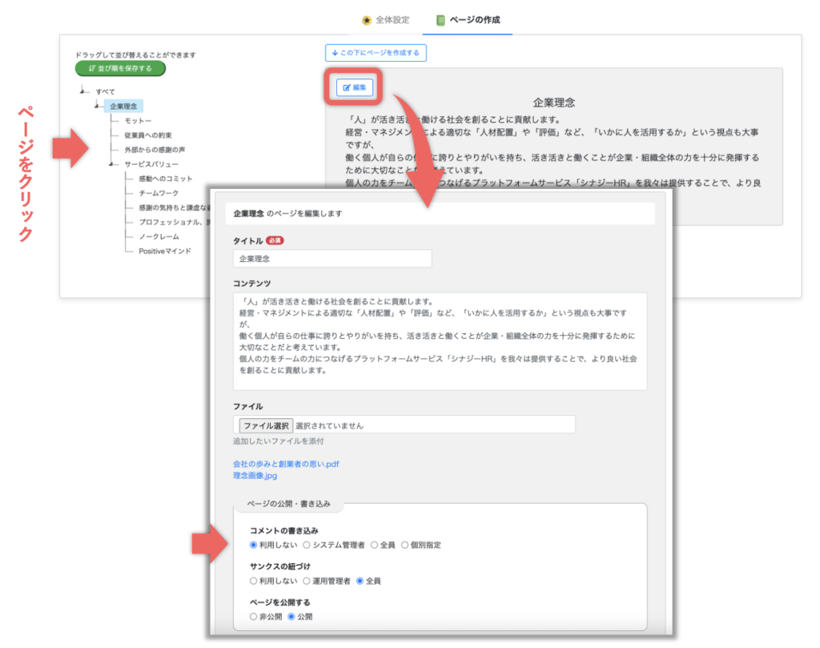Viewport: 820px width, 648px height.
Task: Set page to 非公開
Action: (254, 617)
